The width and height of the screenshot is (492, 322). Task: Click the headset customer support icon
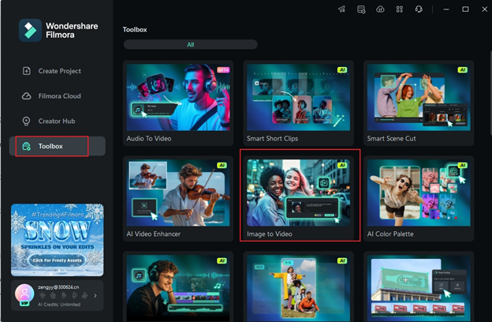coord(419,9)
